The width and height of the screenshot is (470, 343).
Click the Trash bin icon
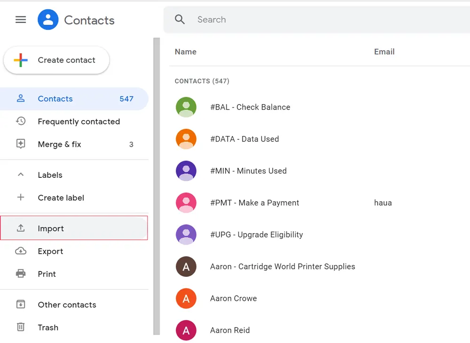coord(21,328)
